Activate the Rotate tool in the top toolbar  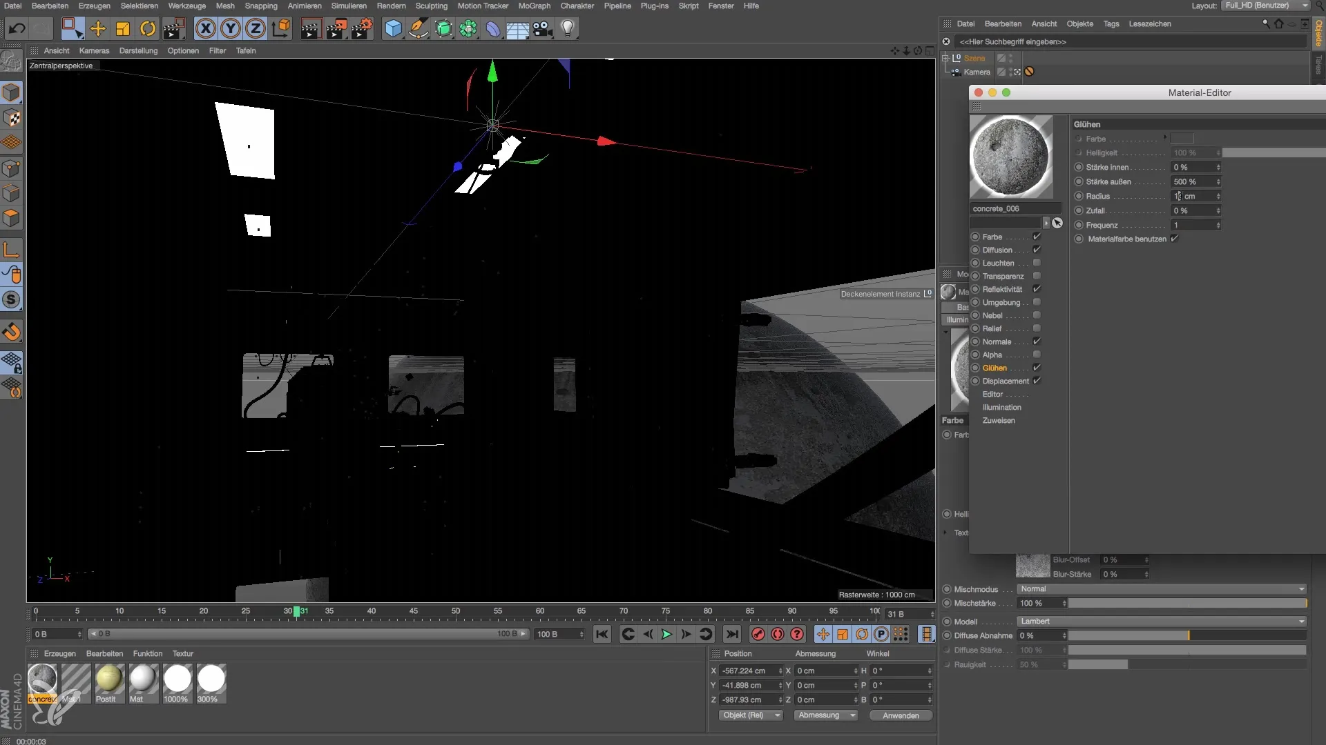pos(148,28)
